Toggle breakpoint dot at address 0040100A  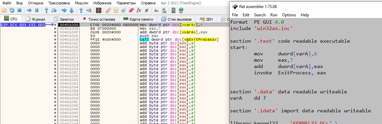pyautogui.click(x=56, y=29)
